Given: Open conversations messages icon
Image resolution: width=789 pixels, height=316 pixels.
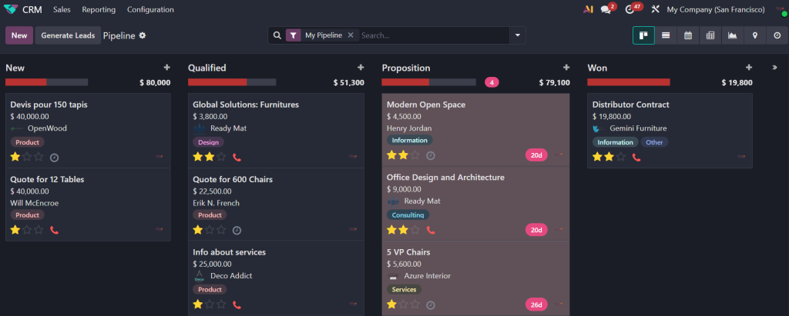Looking at the screenshot, I should (x=606, y=9).
